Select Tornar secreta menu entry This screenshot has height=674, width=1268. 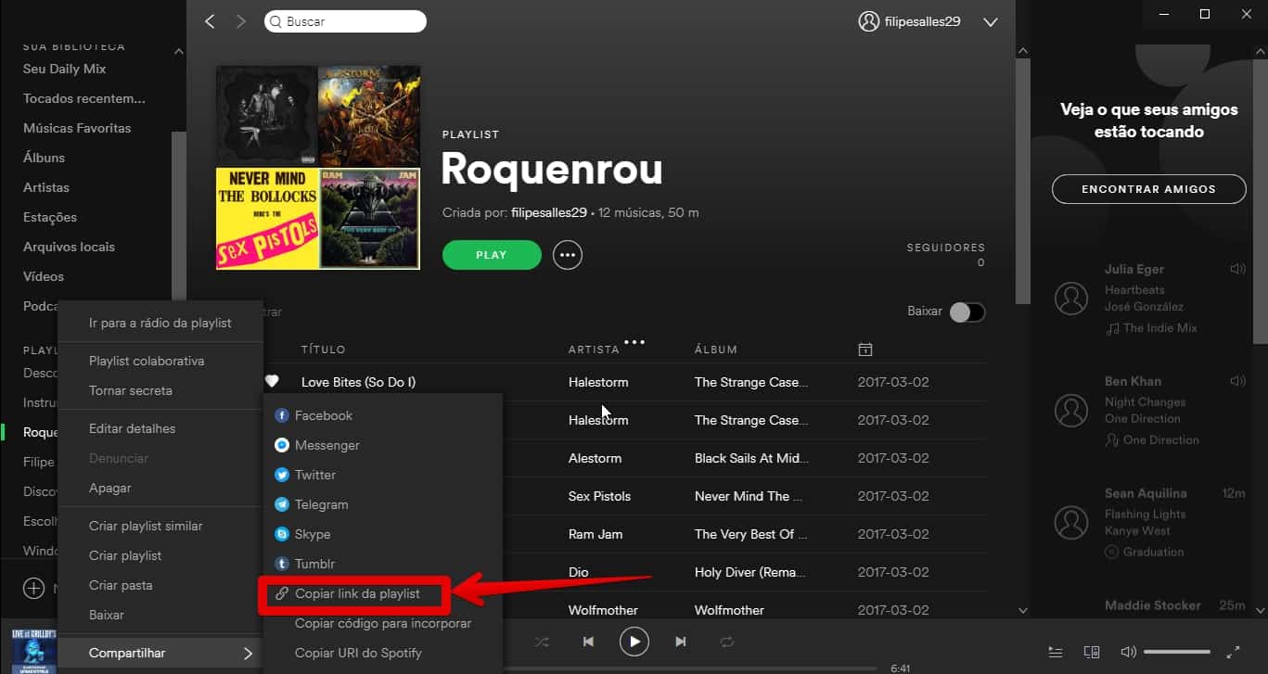point(131,390)
